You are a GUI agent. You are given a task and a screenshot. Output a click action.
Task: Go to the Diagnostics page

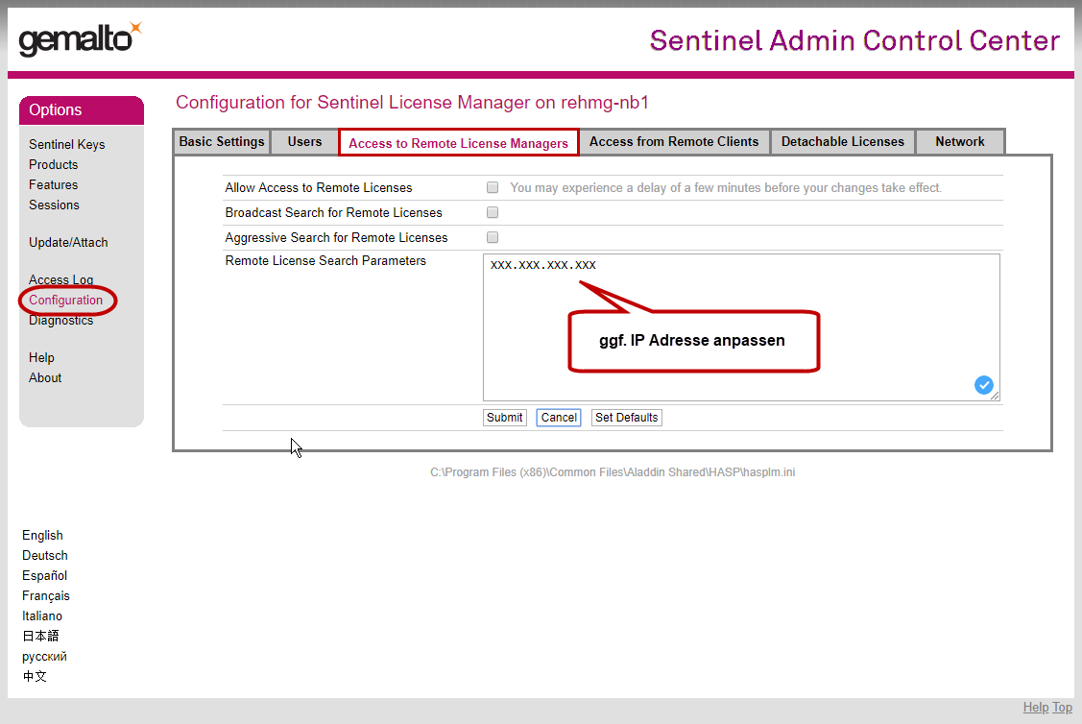tap(60, 321)
